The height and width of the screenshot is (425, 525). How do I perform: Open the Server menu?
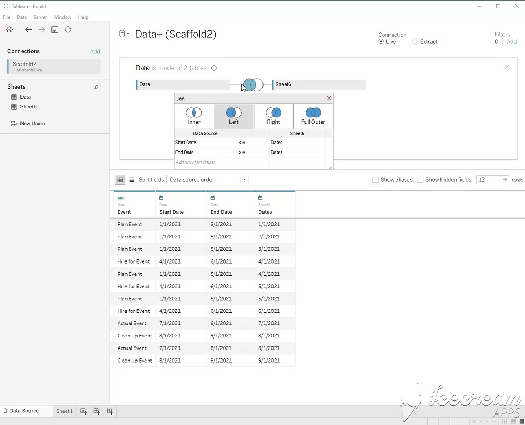40,17
